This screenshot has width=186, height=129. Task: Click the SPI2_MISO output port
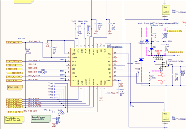14,73
